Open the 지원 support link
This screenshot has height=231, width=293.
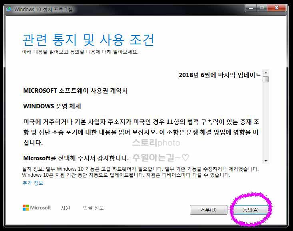66,208
